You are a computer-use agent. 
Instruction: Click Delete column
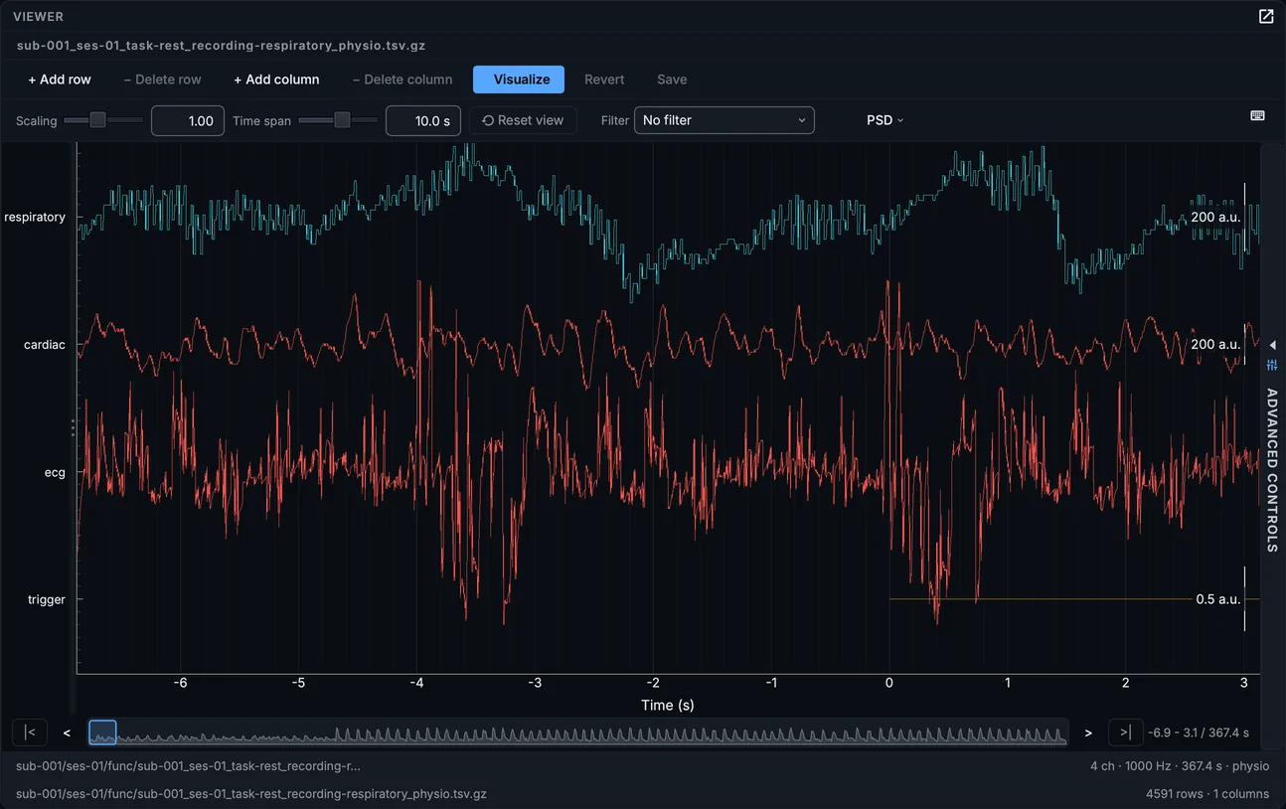(402, 80)
